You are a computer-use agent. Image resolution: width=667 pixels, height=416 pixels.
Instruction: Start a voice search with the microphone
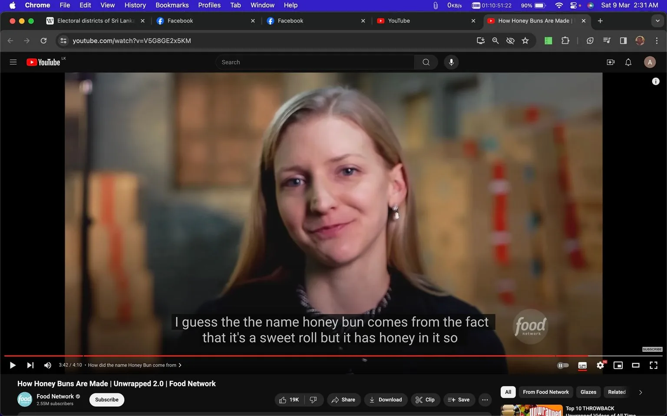pos(451,62)
